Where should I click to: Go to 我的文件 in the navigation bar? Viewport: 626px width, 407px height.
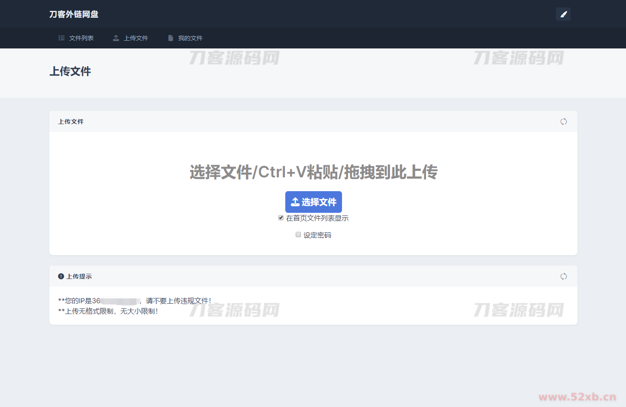point(190,38)
